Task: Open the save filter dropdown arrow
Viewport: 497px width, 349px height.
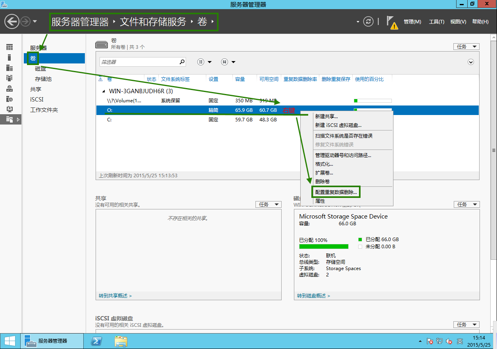Action: 232,62
